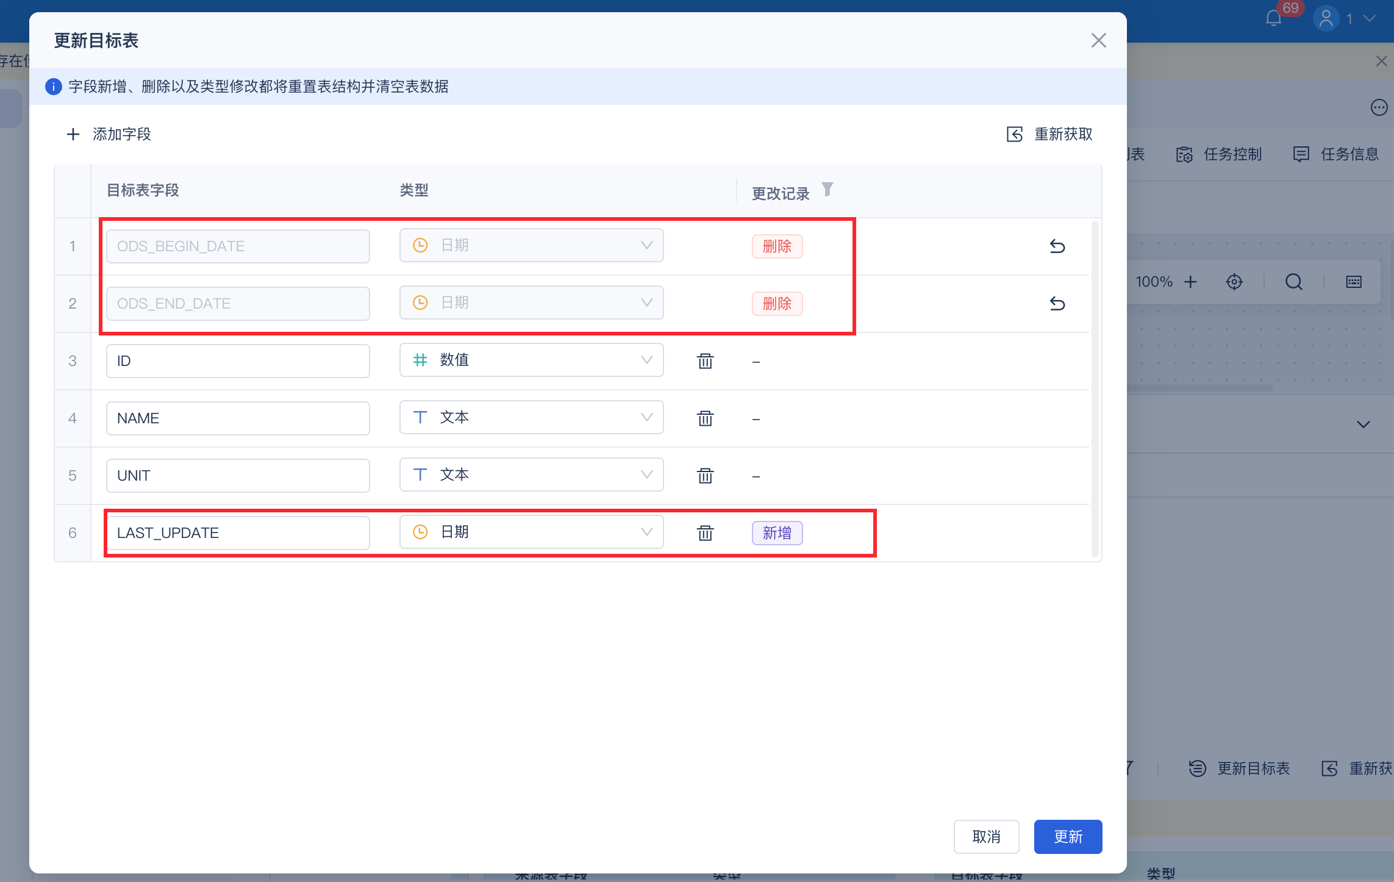Screen dimensions: 1394x882
Task: Delete the LAST_UPDATE field
Action: click(705, 533)
